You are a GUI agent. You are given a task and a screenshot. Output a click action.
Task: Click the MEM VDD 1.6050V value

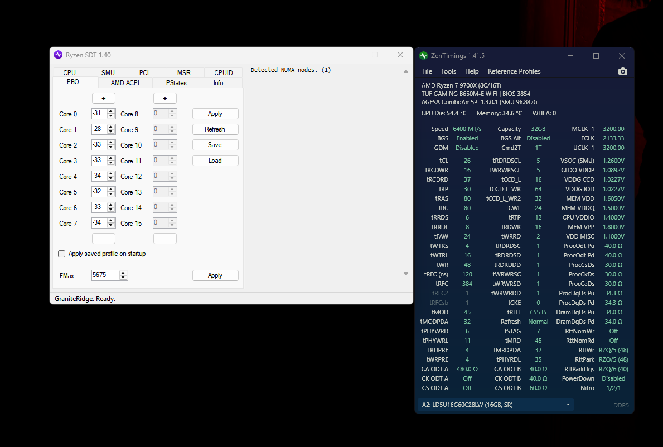coord(613,198)
